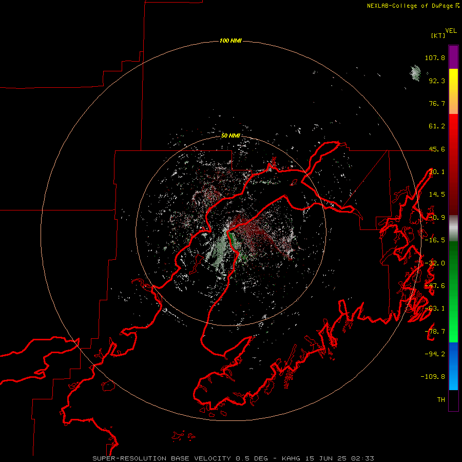Click the -32.0 velocity scale value
The image size is (462, 462).
pyautogui.click(x=435, y=263)
